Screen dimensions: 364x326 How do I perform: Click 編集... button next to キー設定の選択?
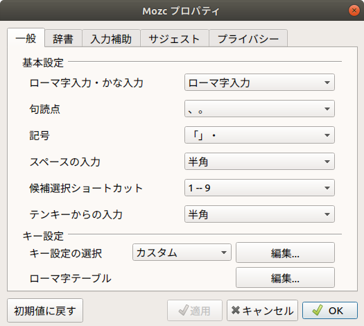[285, 252]
